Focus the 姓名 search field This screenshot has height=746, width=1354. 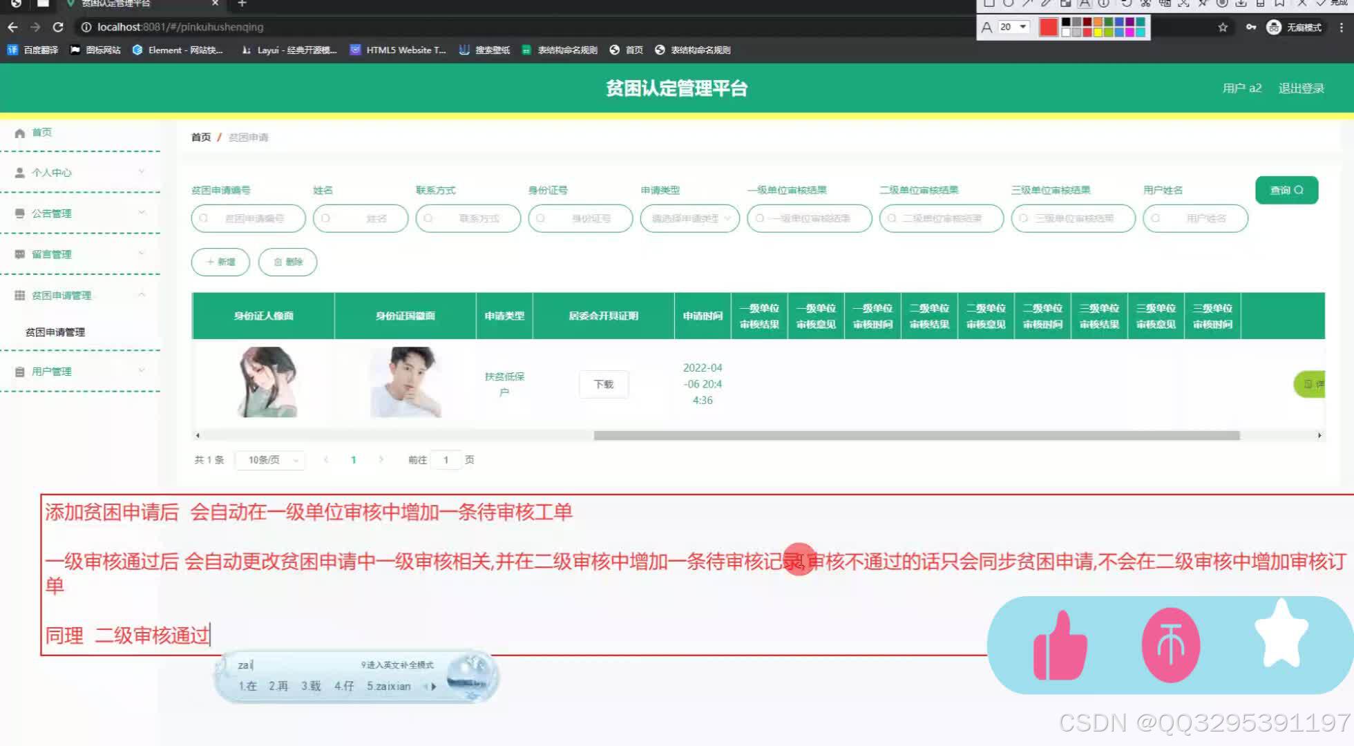click(x=361, y=218)
